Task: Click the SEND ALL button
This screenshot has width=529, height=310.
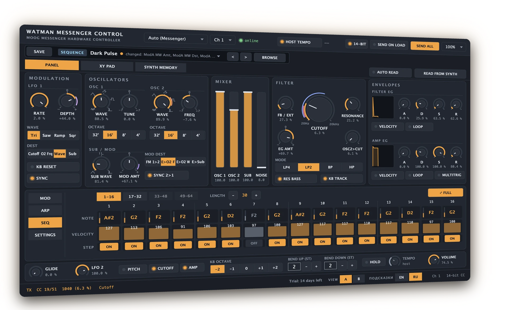Action: 425,46
